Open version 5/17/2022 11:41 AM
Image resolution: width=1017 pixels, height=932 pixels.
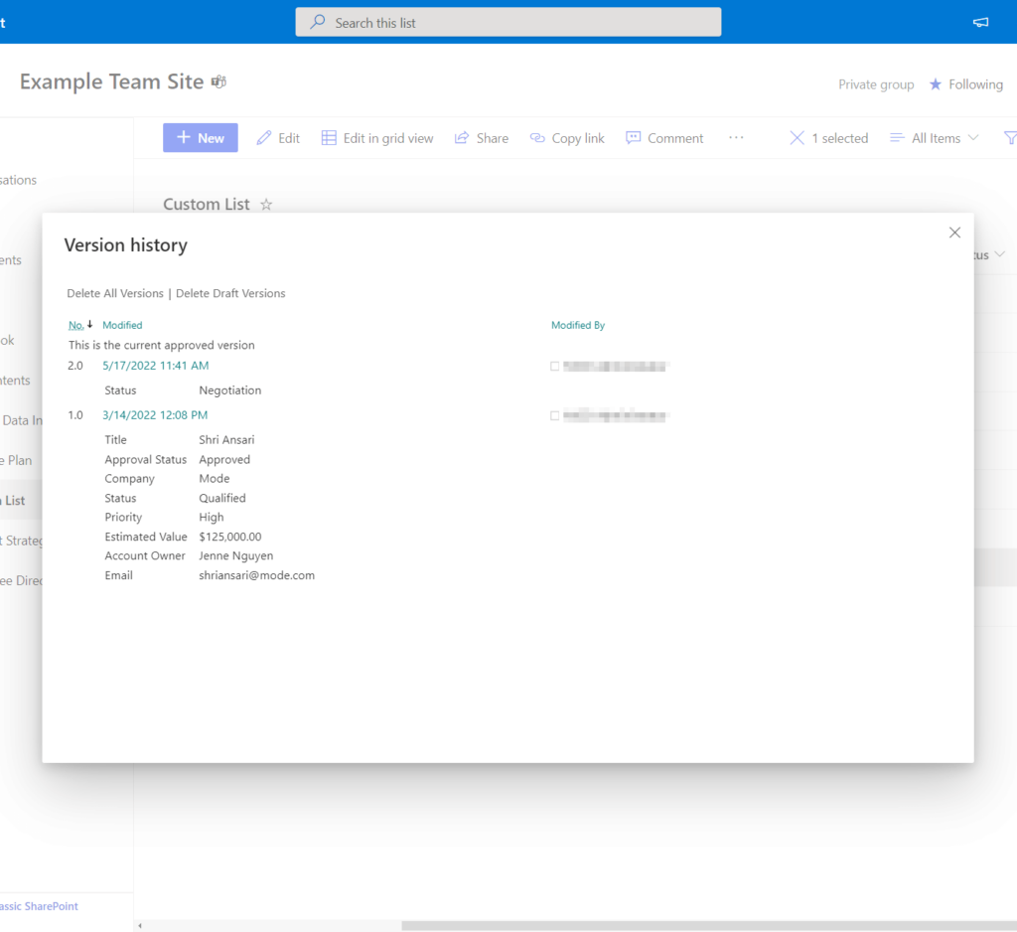[156, 366]
